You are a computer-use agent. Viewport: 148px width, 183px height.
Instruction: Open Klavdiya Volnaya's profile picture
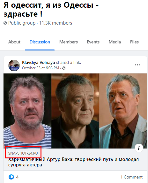pos(14,65)
